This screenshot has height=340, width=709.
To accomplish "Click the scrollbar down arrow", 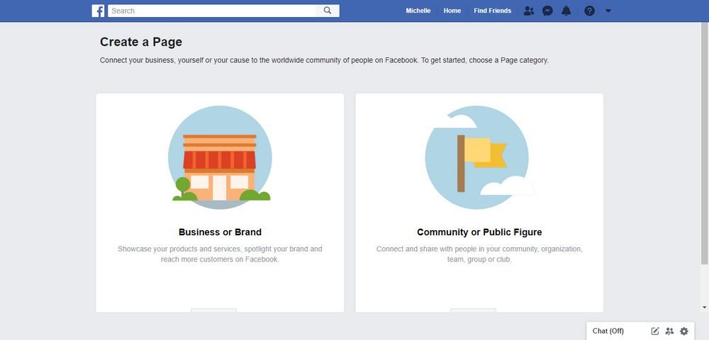I will pos(705,307).
